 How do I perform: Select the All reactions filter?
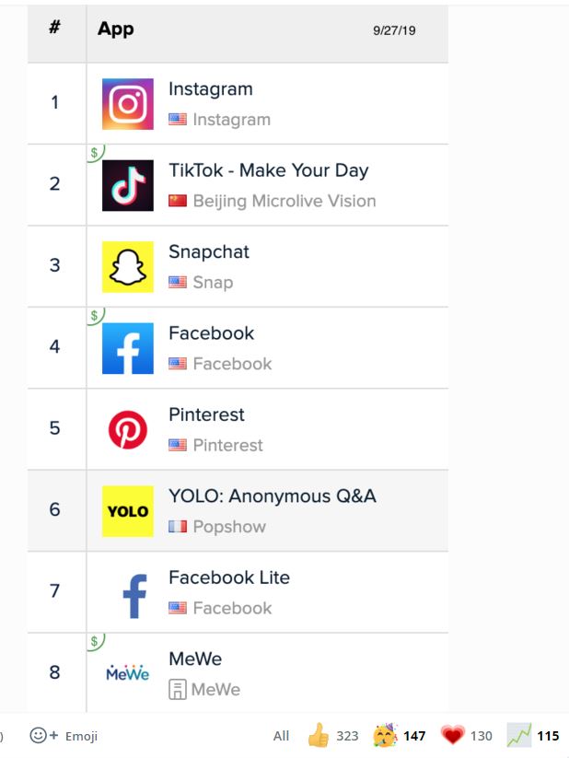click(x=281, y=736)
